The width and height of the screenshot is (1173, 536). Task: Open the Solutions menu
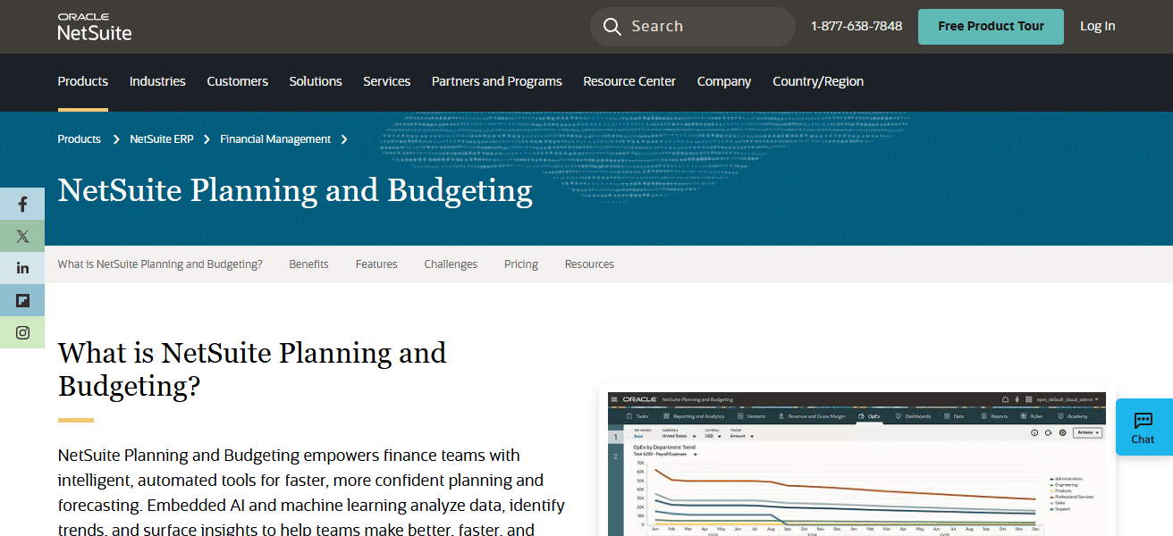[x=316, y=81]
